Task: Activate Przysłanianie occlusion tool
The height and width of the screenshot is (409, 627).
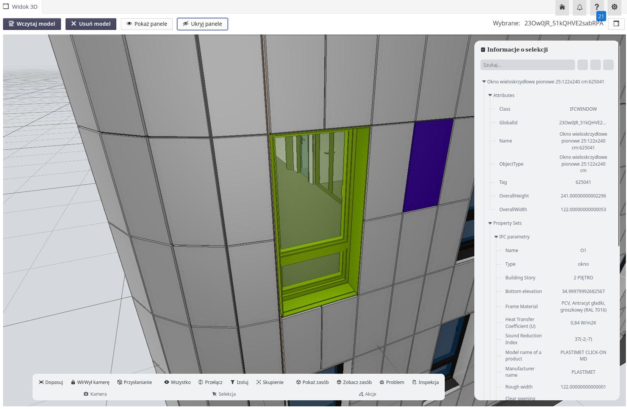Action: (134, 382)
